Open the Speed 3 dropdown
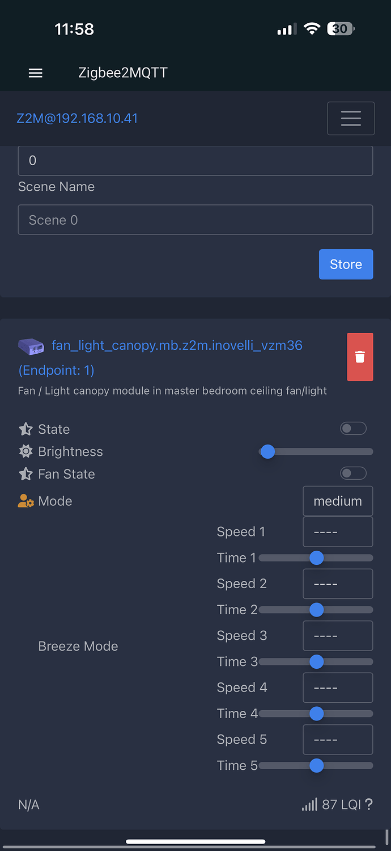 point(338,636)
